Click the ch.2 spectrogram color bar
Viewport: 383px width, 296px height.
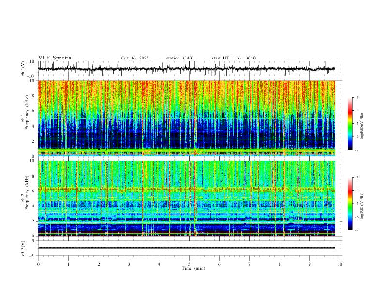coord(350,204)
